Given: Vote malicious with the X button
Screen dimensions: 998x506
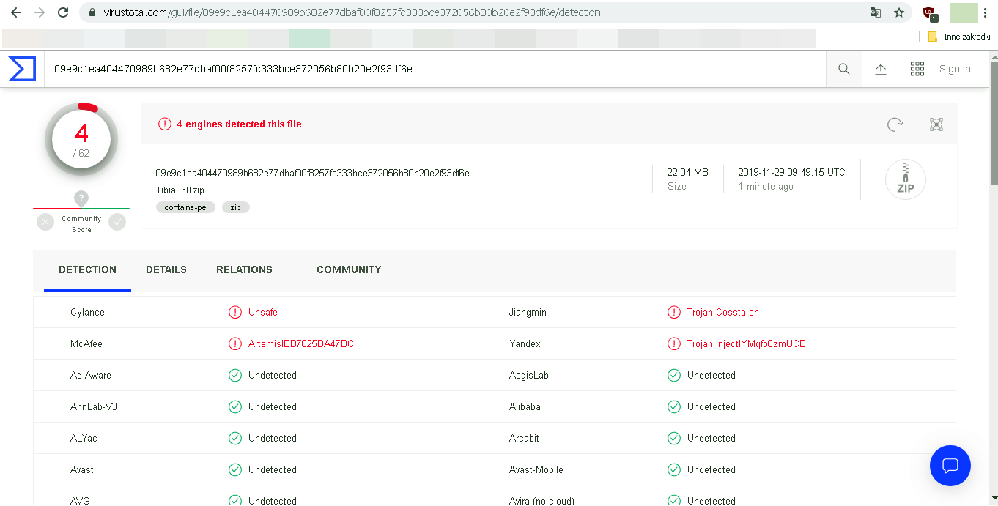Looking at the screenshot, I should (x=45, y=222).
